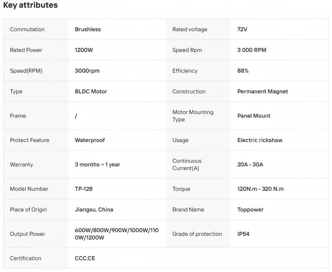Click the Panel Mount value
332x272 pixels.
pos(254,116)
